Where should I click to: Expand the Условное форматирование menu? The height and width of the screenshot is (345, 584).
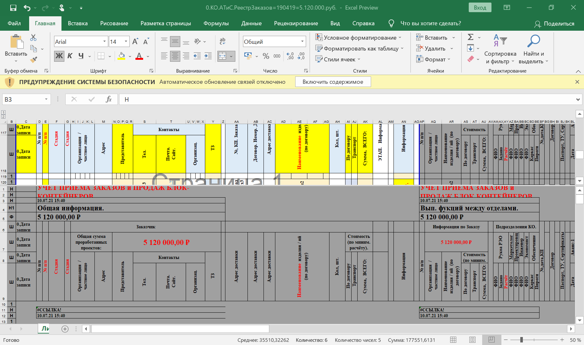pyautogui.click(x=358, y=37)
